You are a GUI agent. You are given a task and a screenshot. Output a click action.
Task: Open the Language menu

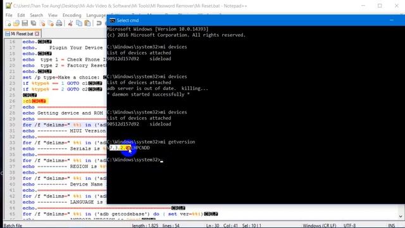96,15
